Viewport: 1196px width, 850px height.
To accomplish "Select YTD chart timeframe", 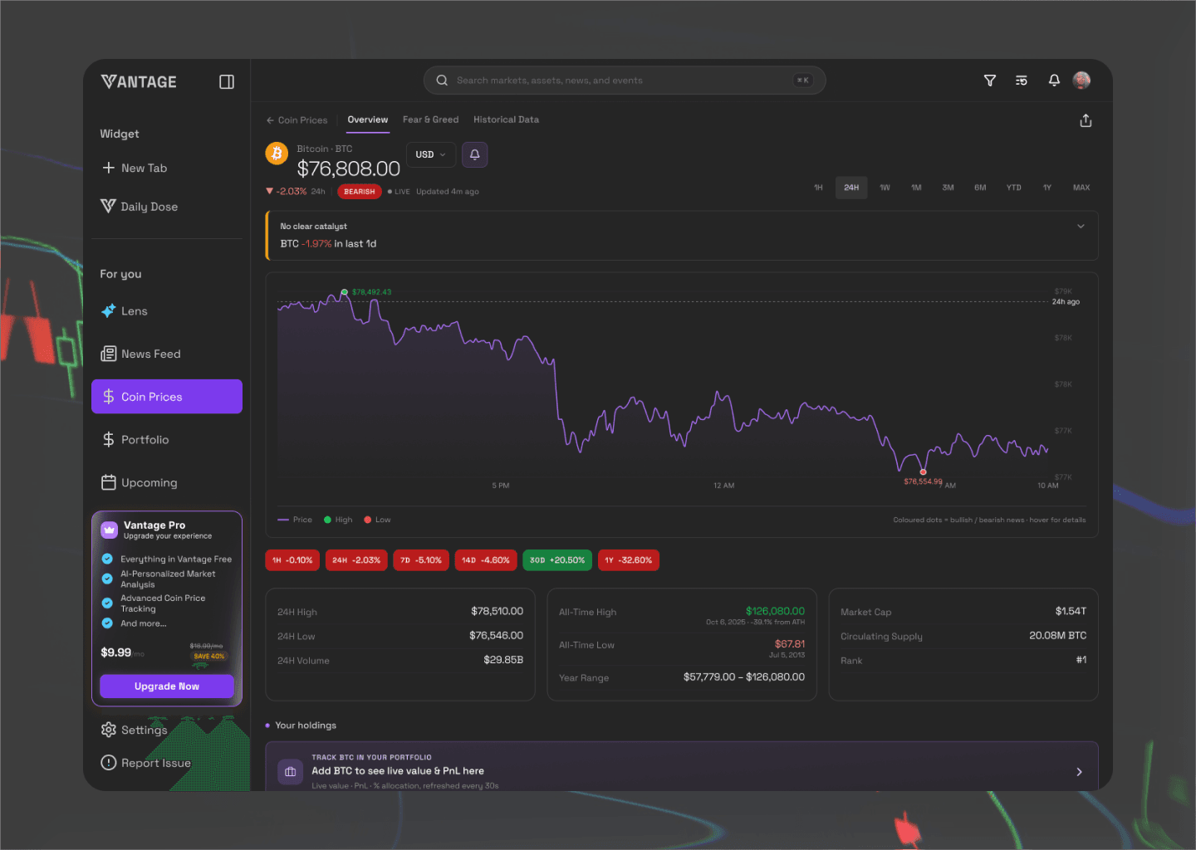I will tap(1014, 188).
